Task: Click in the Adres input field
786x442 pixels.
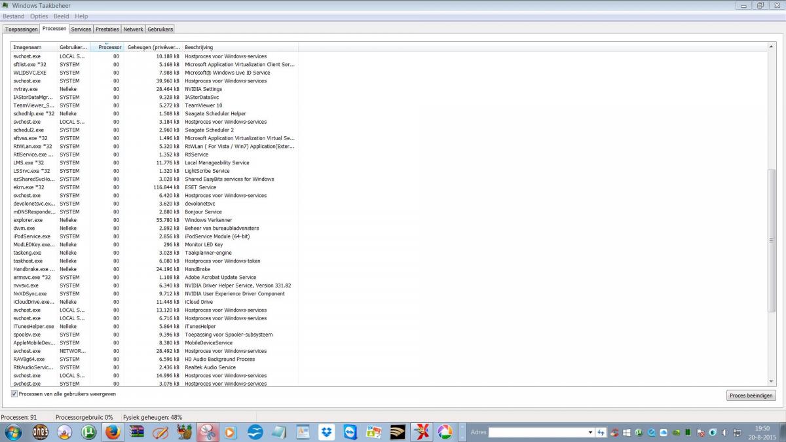Action: [537, 432]
